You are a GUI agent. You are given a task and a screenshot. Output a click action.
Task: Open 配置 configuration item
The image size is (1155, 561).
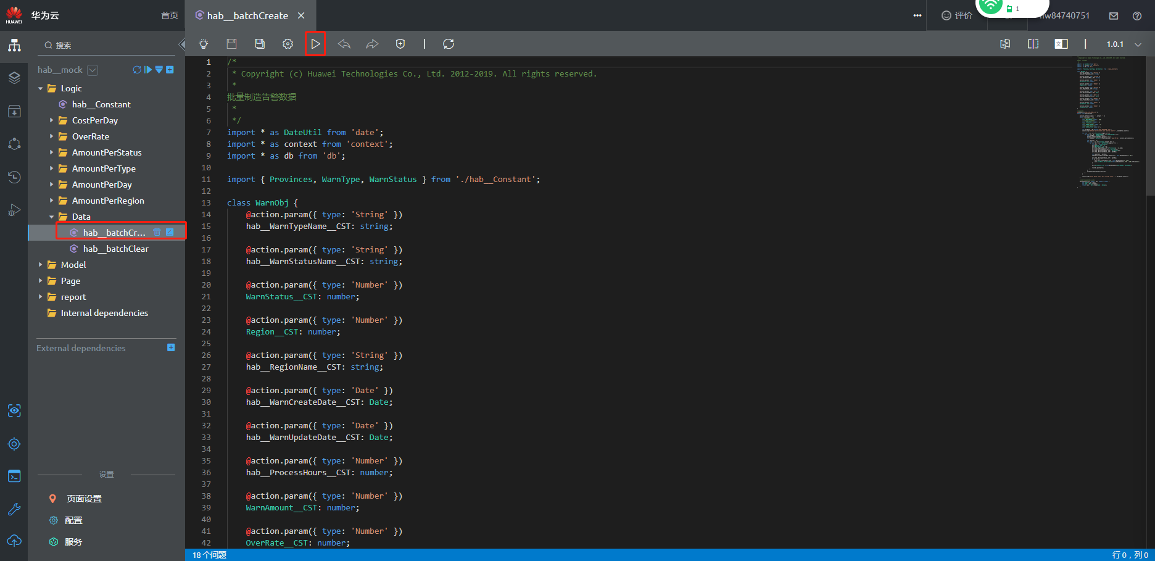coord(73,520)
